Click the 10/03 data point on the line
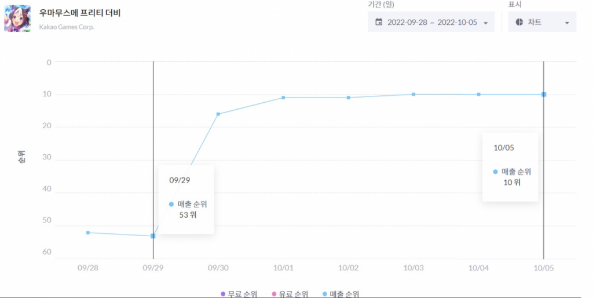Viewport: 593px width, 298px height. pos(413,94)
